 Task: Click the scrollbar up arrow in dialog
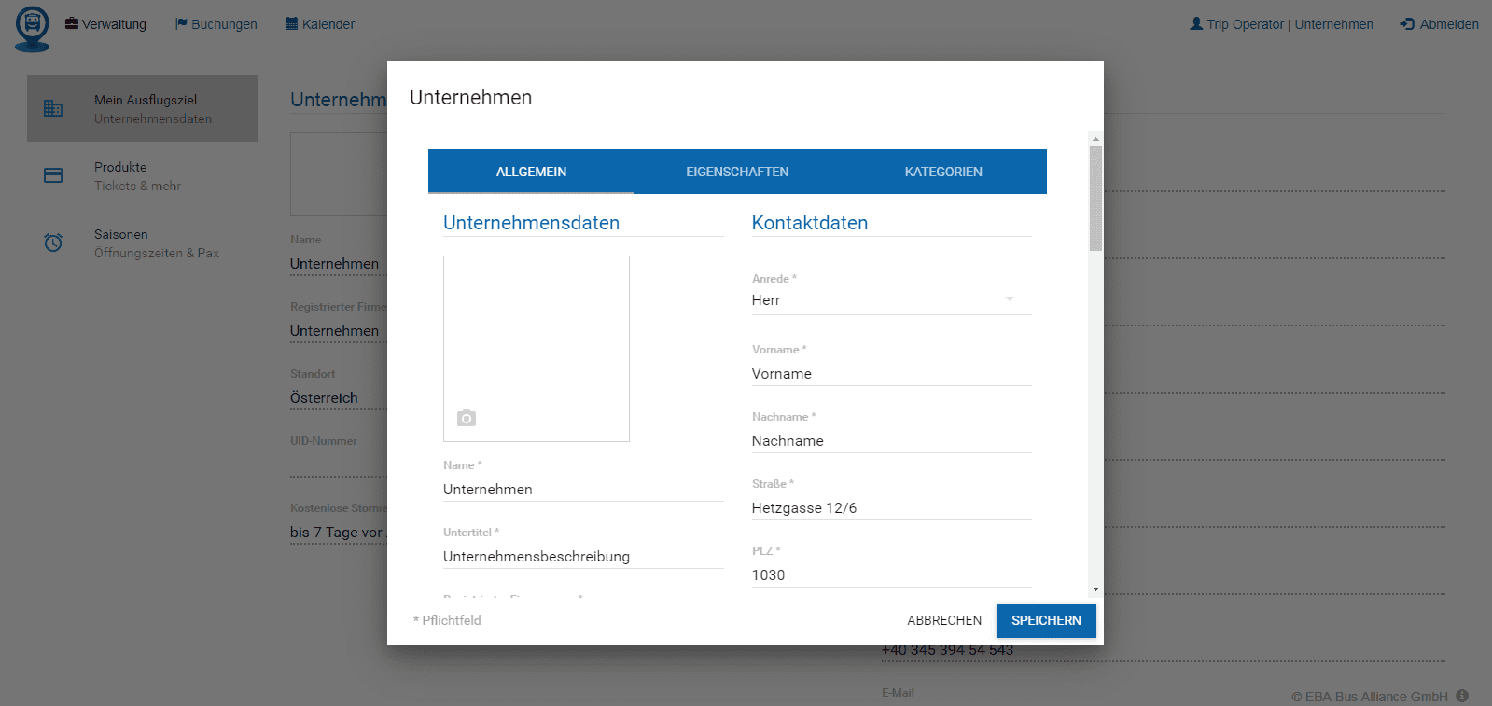coord(1095,139)
